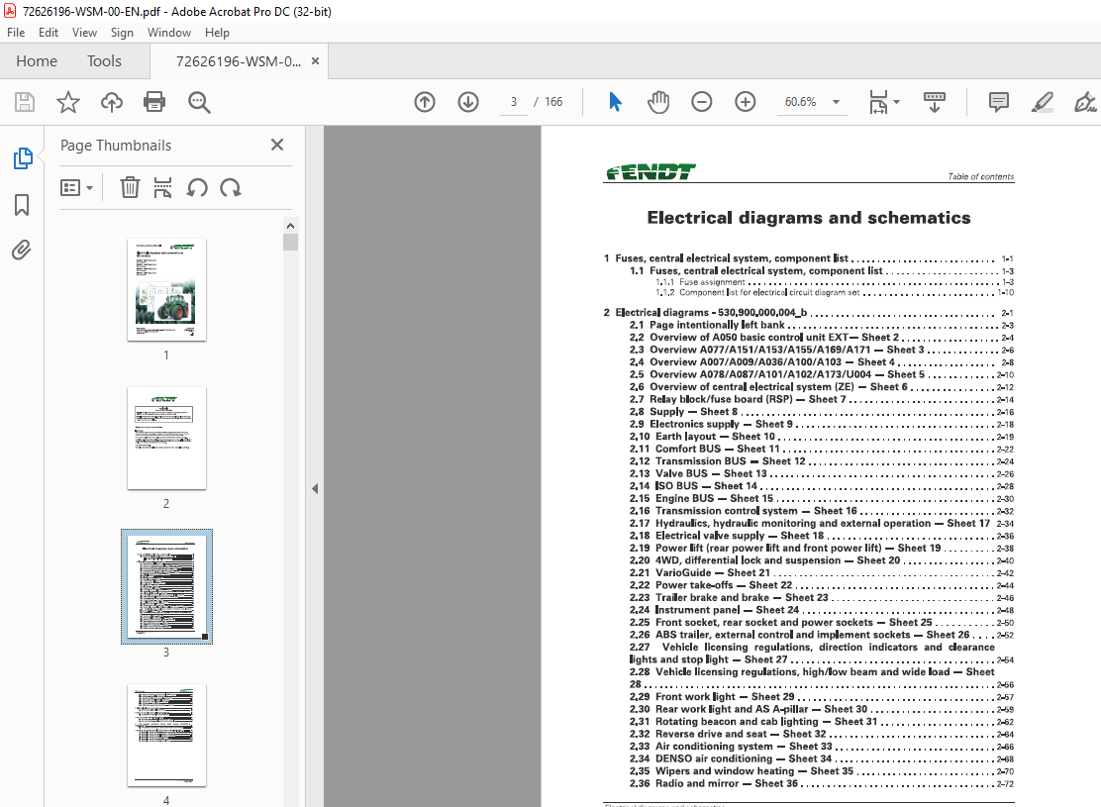Select page 1 thumbnail
Image resolution: width=1101 pixels, height=807 pixels.
click(x=166, y=289)
